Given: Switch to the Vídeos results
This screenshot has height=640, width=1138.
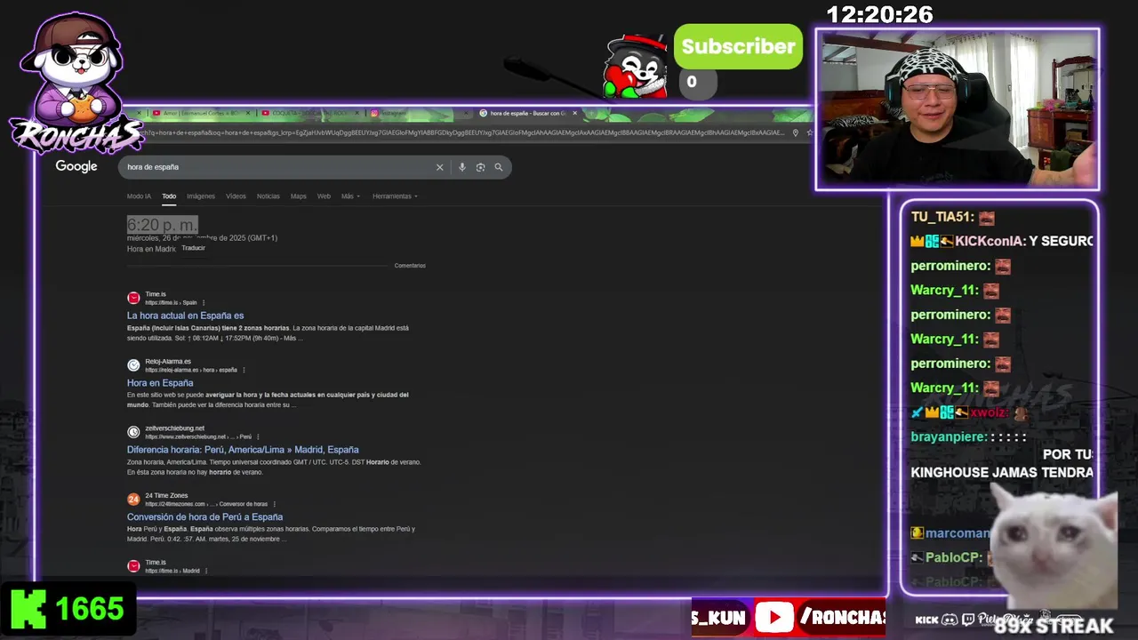Looking at the screenshot, I should [x=236, y=196].
